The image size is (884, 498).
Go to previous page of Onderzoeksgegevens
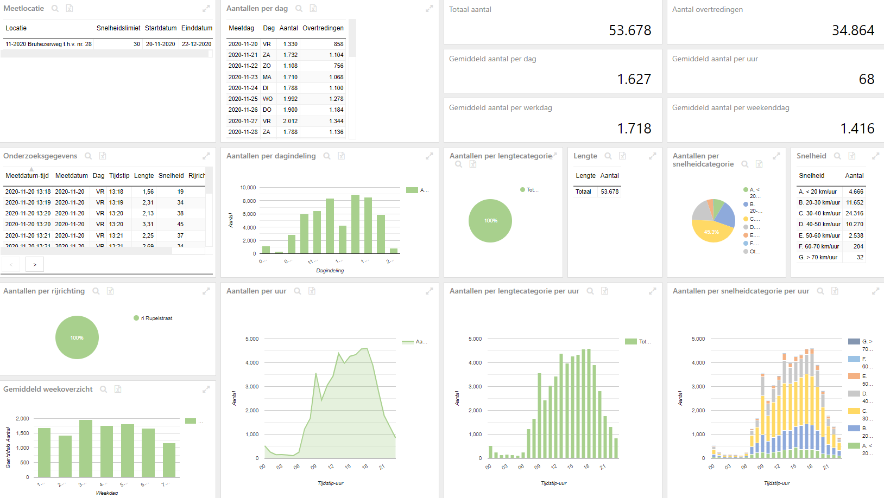tap(11, 265)
